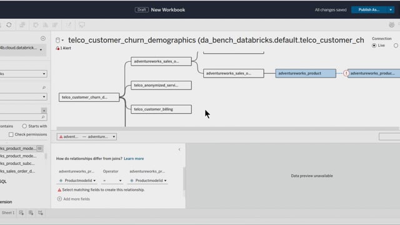
Task: Click the new worksheet icon
Action: (21, 212)
